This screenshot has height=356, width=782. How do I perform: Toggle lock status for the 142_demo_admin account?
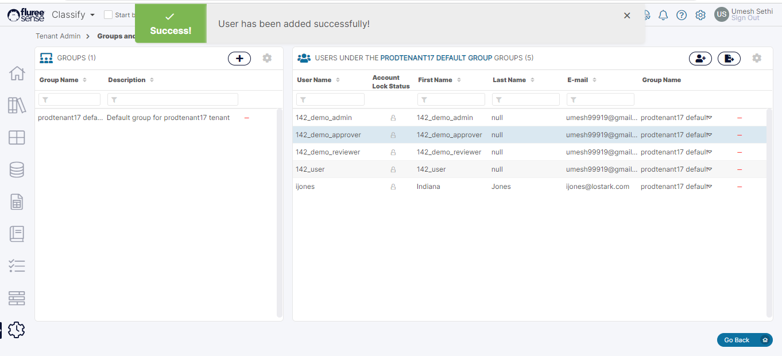(x=393, y=118)
